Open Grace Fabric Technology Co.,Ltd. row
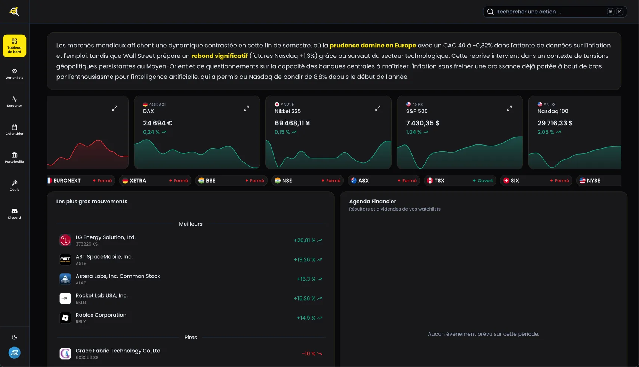This screenshot has height=367, width=639. tap(191, 354)
